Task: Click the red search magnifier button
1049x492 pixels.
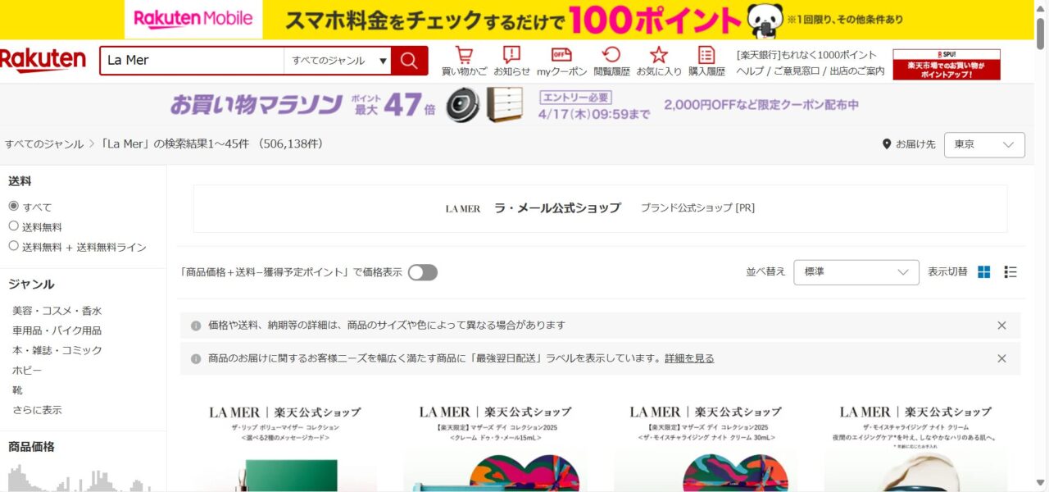Action: [409, 61]
